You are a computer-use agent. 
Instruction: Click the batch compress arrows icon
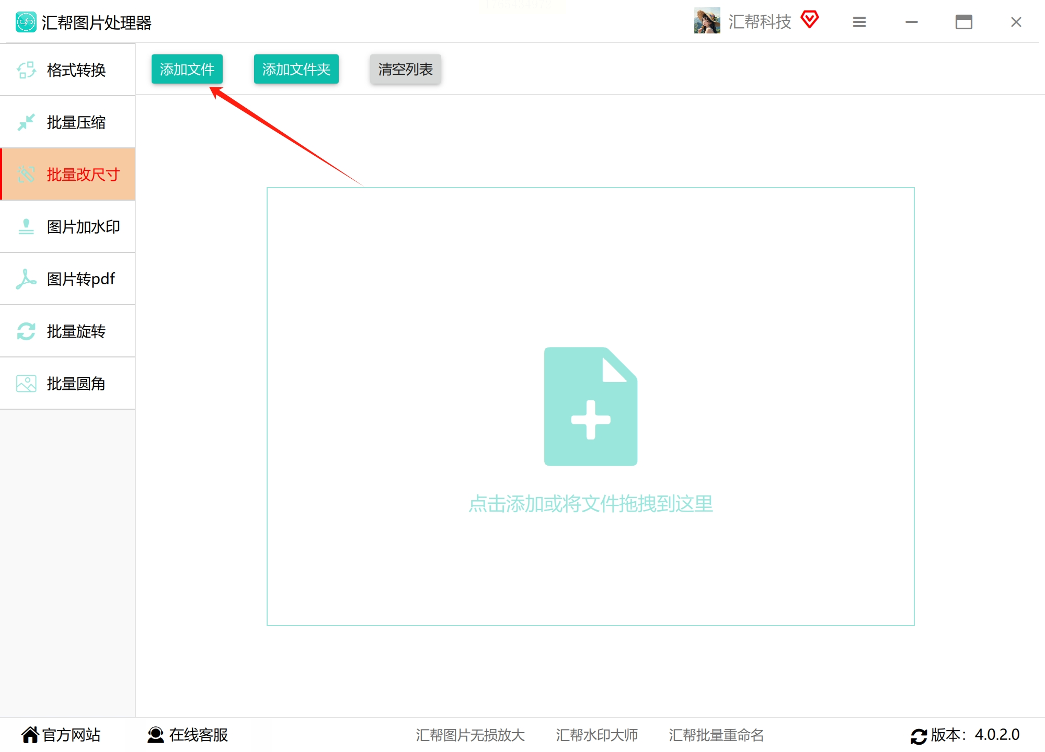click(x=26, y=122)
